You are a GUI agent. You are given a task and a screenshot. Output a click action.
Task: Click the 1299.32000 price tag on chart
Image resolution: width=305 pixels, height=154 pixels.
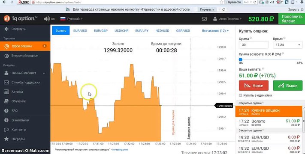pyautogui.click(x=223, y=106)
